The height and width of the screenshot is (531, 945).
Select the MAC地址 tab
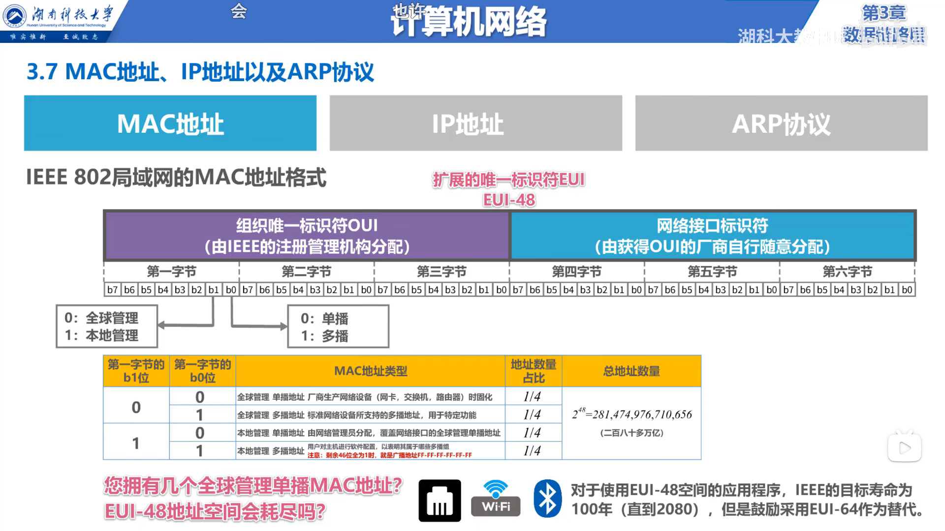click(170, 123)
